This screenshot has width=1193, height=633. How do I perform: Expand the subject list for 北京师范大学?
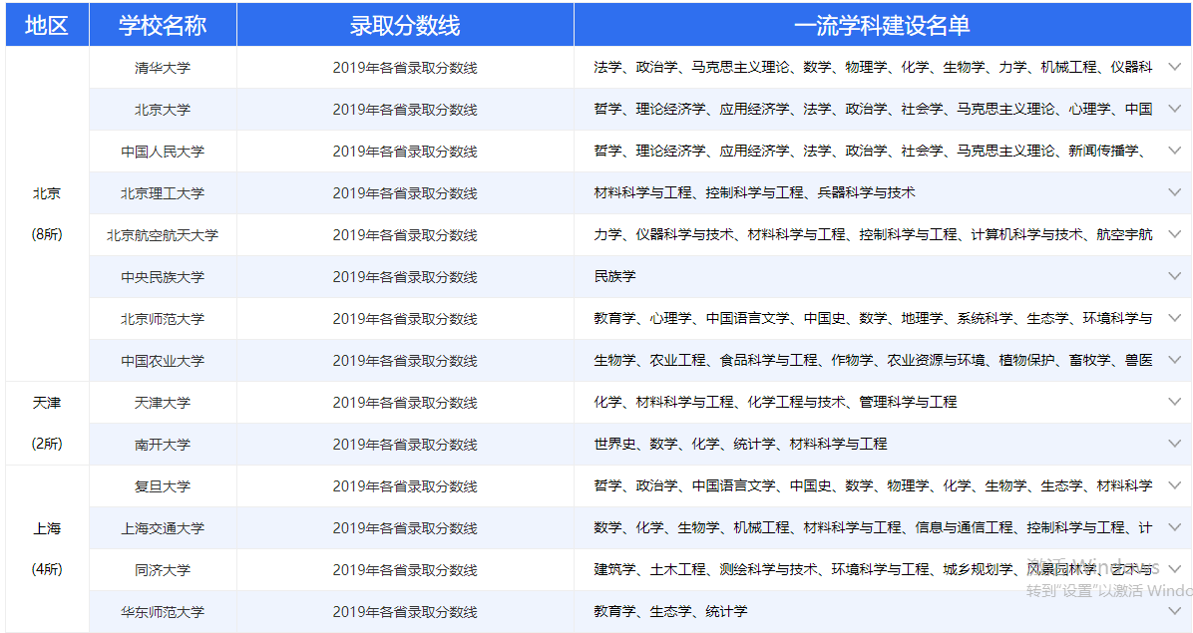click(x=1175, y=318)
